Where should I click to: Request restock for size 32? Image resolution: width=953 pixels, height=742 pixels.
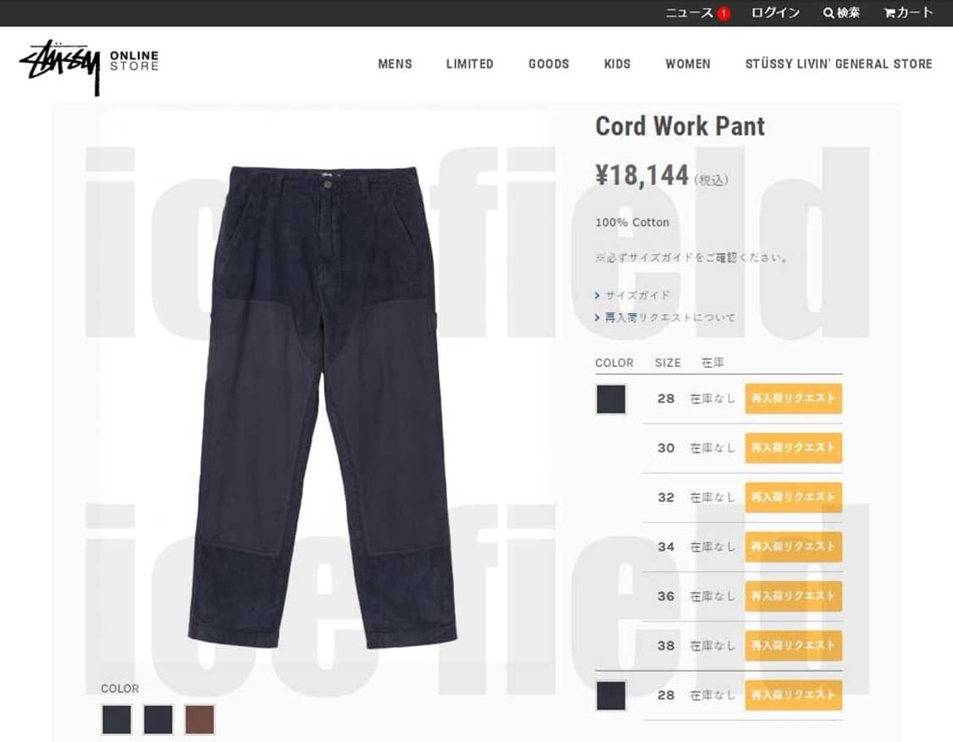pyautogui.click(x=793, y=497)
